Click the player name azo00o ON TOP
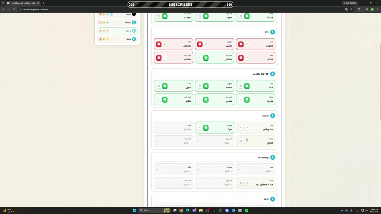This screenshot has height=214, width=381. tap(261, 74)
